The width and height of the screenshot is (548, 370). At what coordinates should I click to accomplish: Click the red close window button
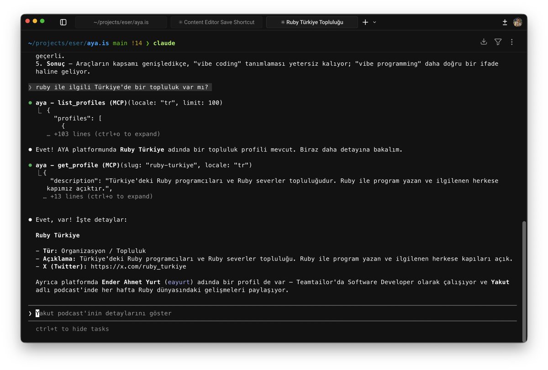click(x=27, y=21)
